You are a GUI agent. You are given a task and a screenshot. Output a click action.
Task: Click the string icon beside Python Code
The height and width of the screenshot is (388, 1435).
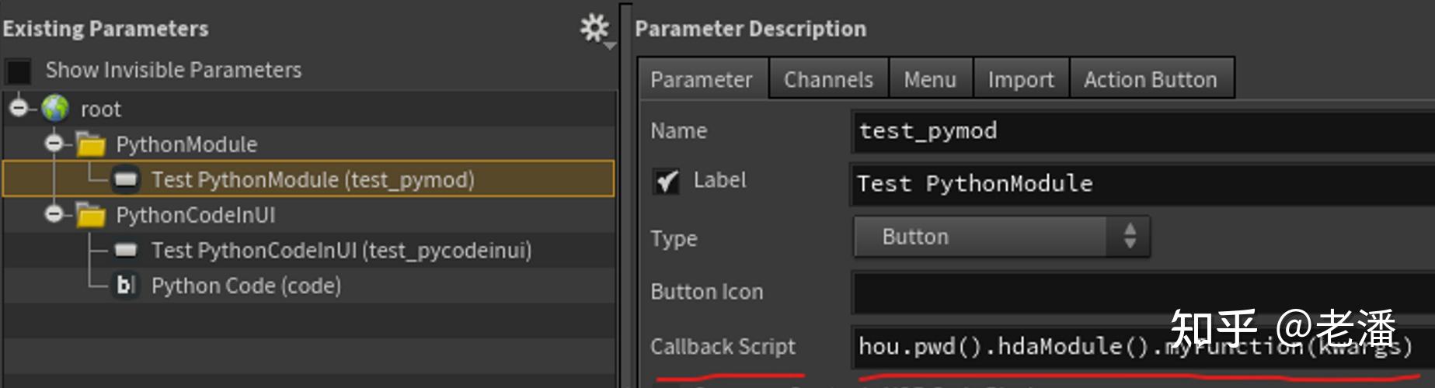coord(126,286)
